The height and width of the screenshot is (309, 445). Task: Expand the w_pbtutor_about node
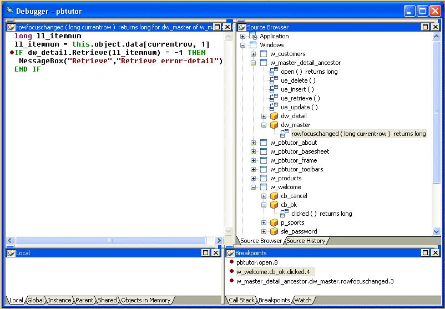coord(253,143)
